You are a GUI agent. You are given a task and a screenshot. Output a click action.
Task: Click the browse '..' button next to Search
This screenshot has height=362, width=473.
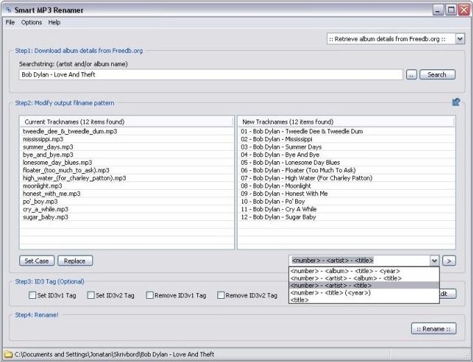[x=411, y=74]
